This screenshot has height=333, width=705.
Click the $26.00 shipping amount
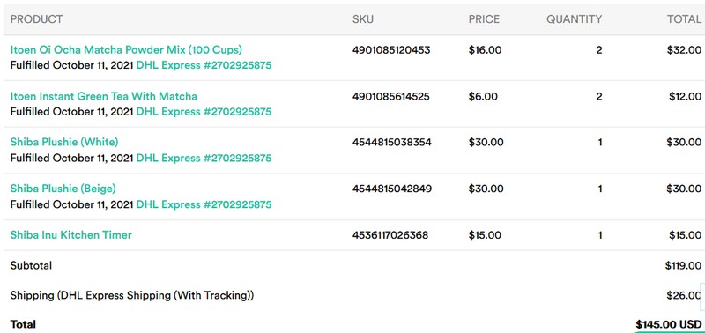(x=684, y=295)
